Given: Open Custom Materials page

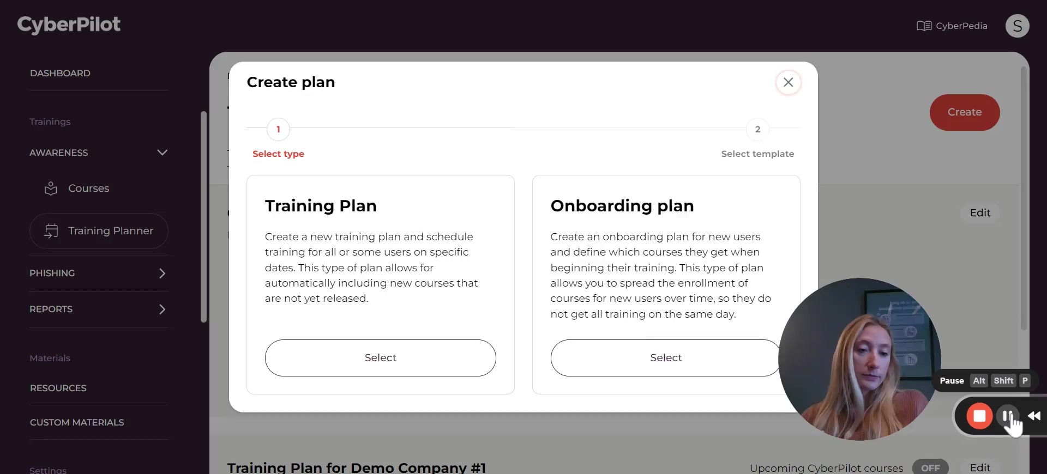Looking at the screenshot, I should [77, 422].
